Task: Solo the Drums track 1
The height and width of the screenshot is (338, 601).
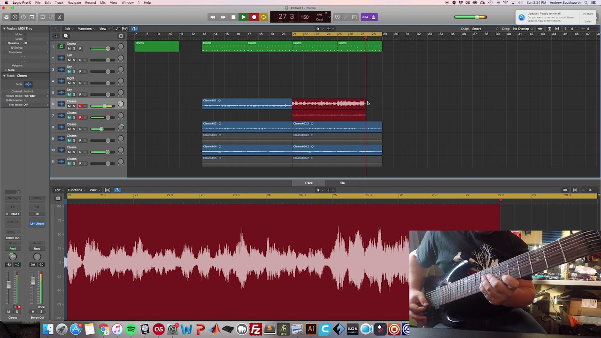Action: [74, 48]
